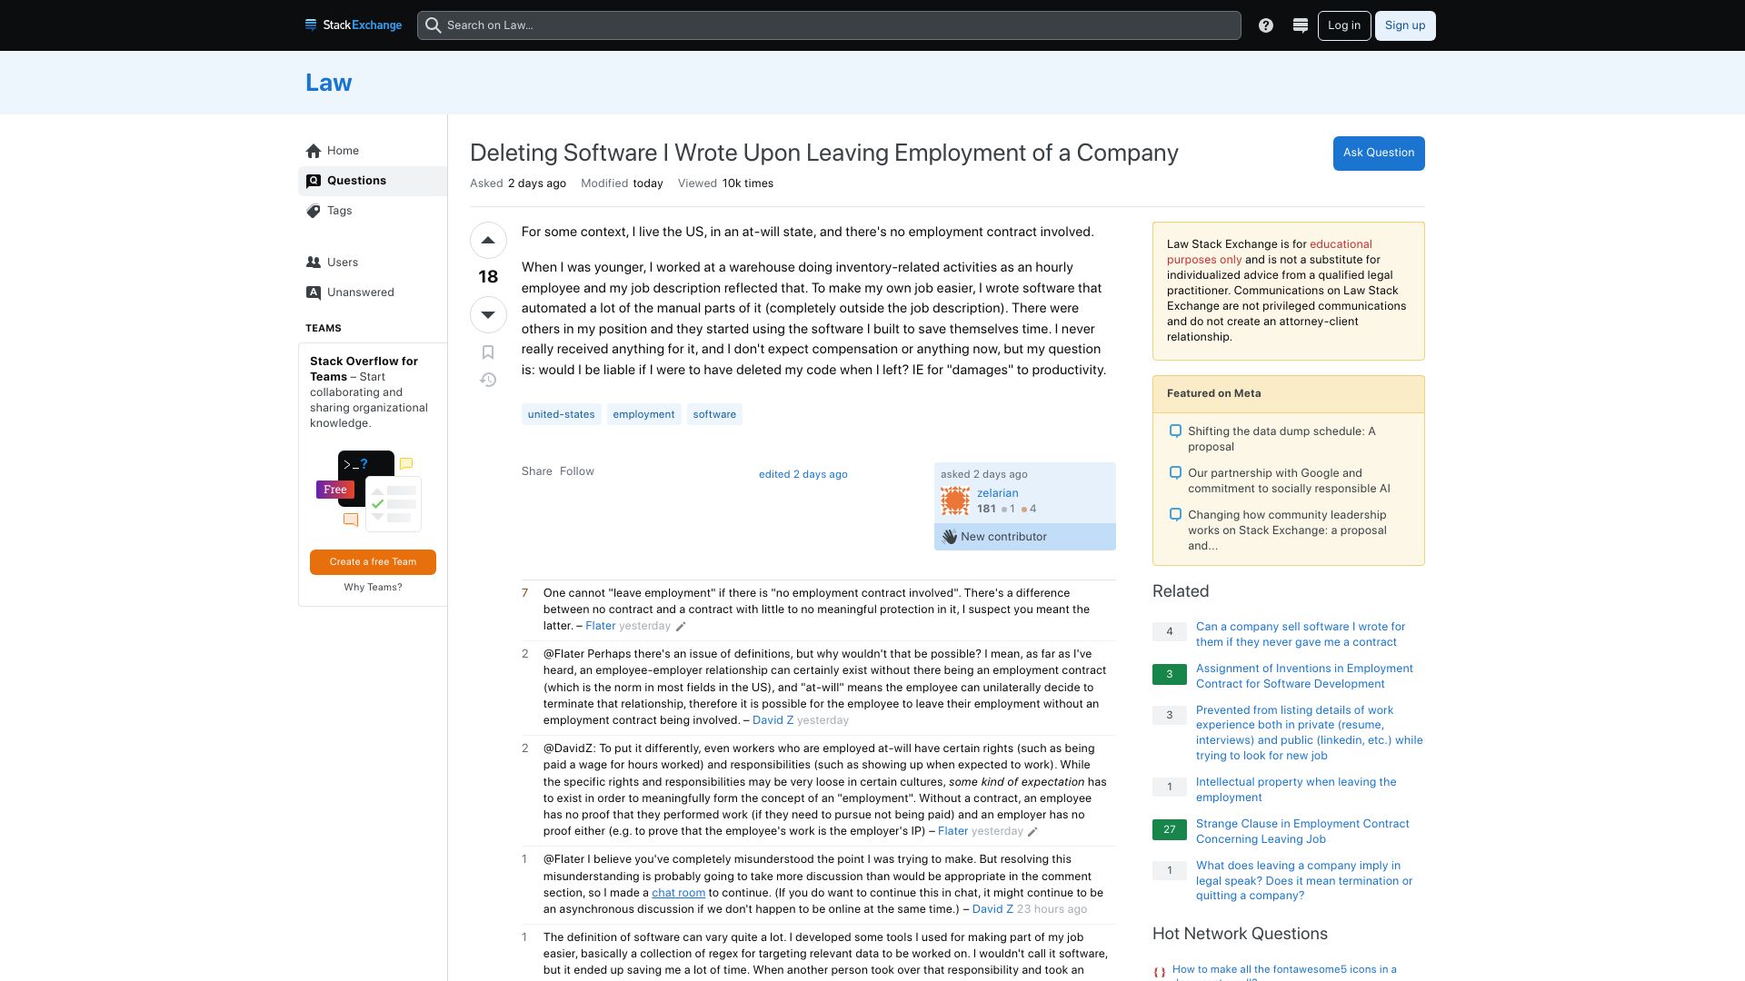Screen dimensions: 1745x981
Task: Click Create a free Team button
Action: point(373,562)
